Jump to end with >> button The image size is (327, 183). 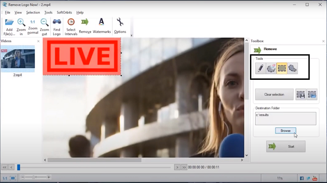[x=184, y=167]
